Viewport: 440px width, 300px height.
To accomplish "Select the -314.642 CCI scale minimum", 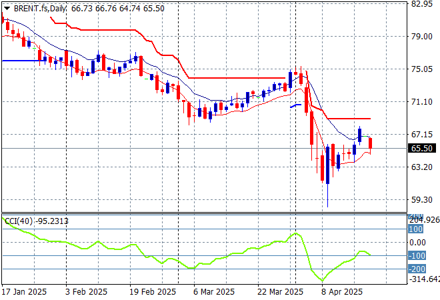I will 425,279.
